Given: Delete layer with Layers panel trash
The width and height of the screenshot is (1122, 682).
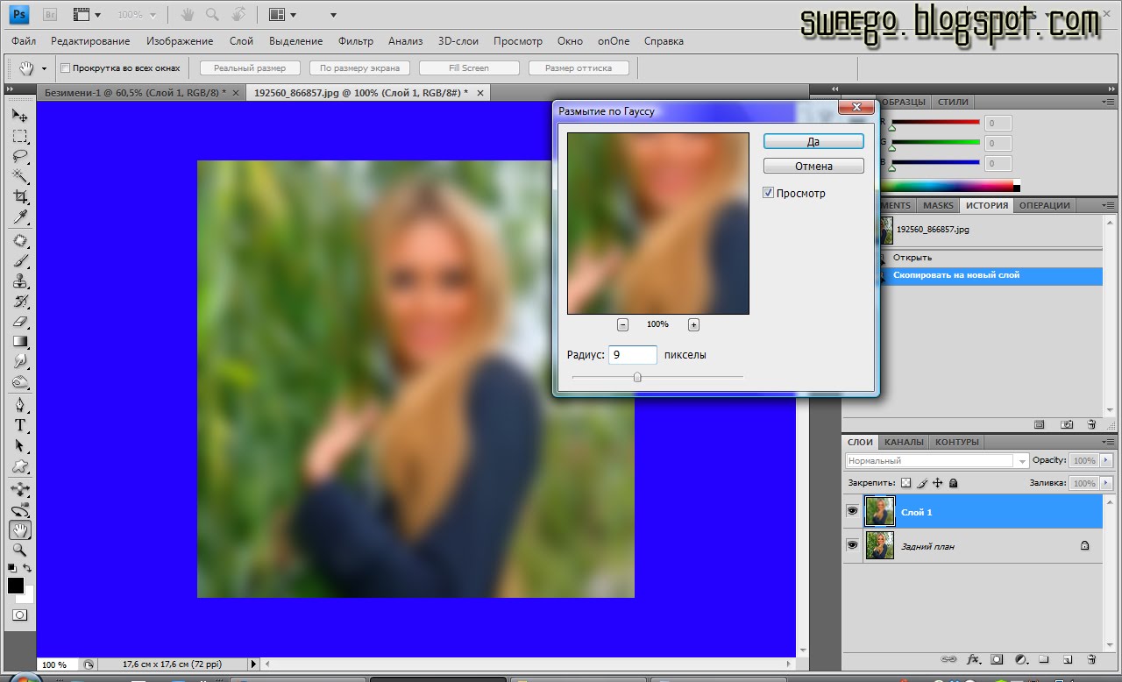Looking at the screenshot, I should coord(1091,658).
